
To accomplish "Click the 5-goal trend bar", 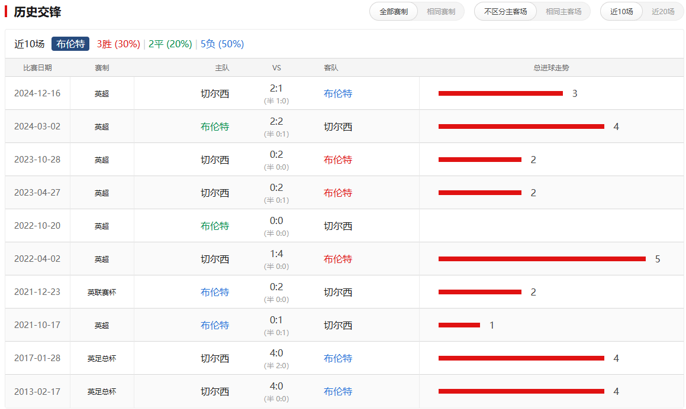I will 542,259.
